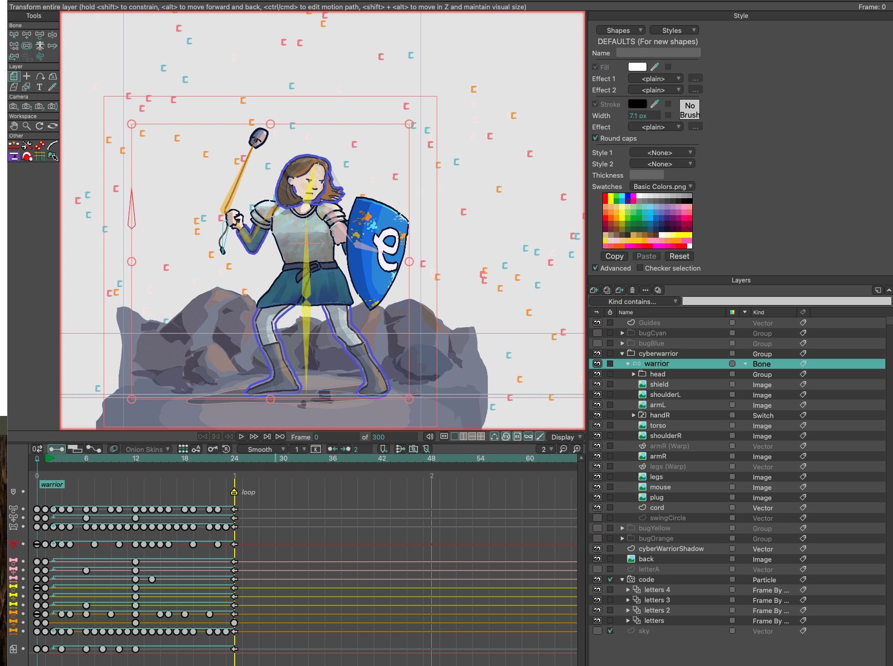Expand the bugCyan group layer
893x666 pixels.
coord(622,333)
